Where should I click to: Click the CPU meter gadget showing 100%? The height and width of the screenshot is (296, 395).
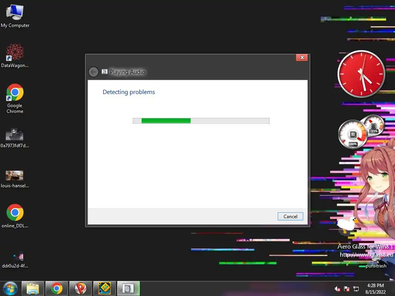tap(353, 134)
